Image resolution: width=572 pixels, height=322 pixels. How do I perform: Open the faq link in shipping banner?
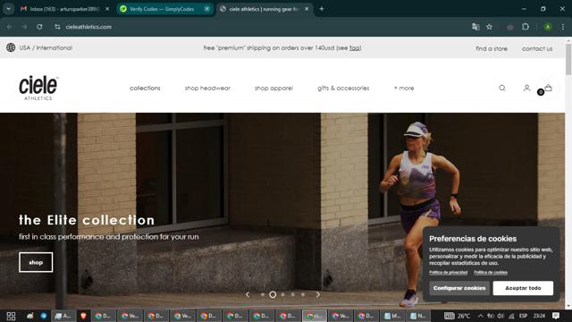coord(355,47)
